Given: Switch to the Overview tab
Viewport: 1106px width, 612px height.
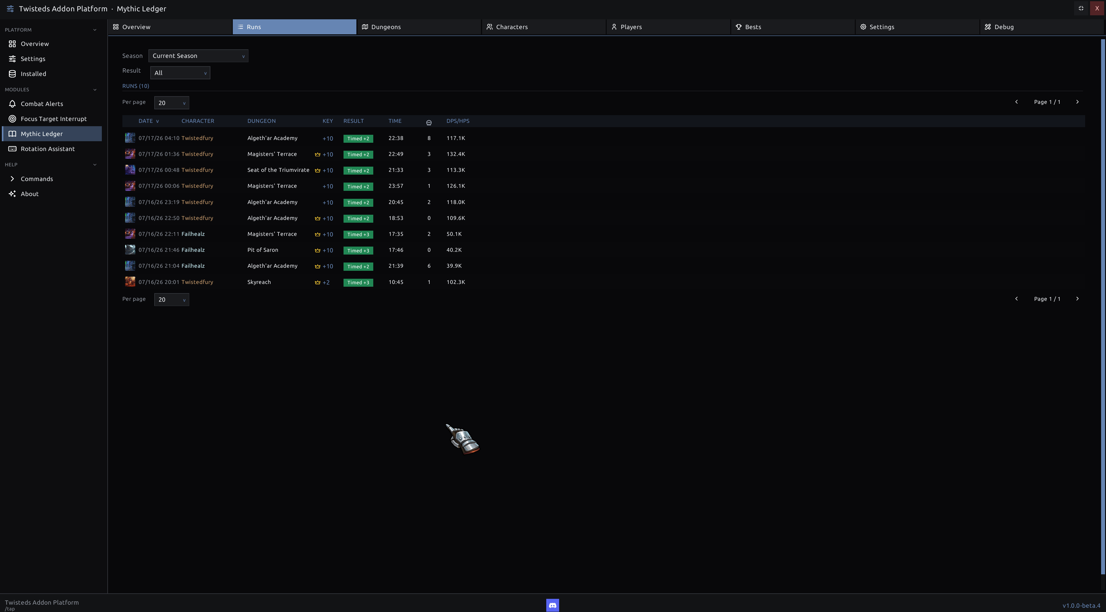Looking at the screenshot, I should pos(170,27).
